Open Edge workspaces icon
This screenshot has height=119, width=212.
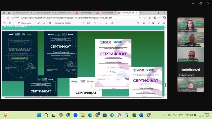click(4, 13)
